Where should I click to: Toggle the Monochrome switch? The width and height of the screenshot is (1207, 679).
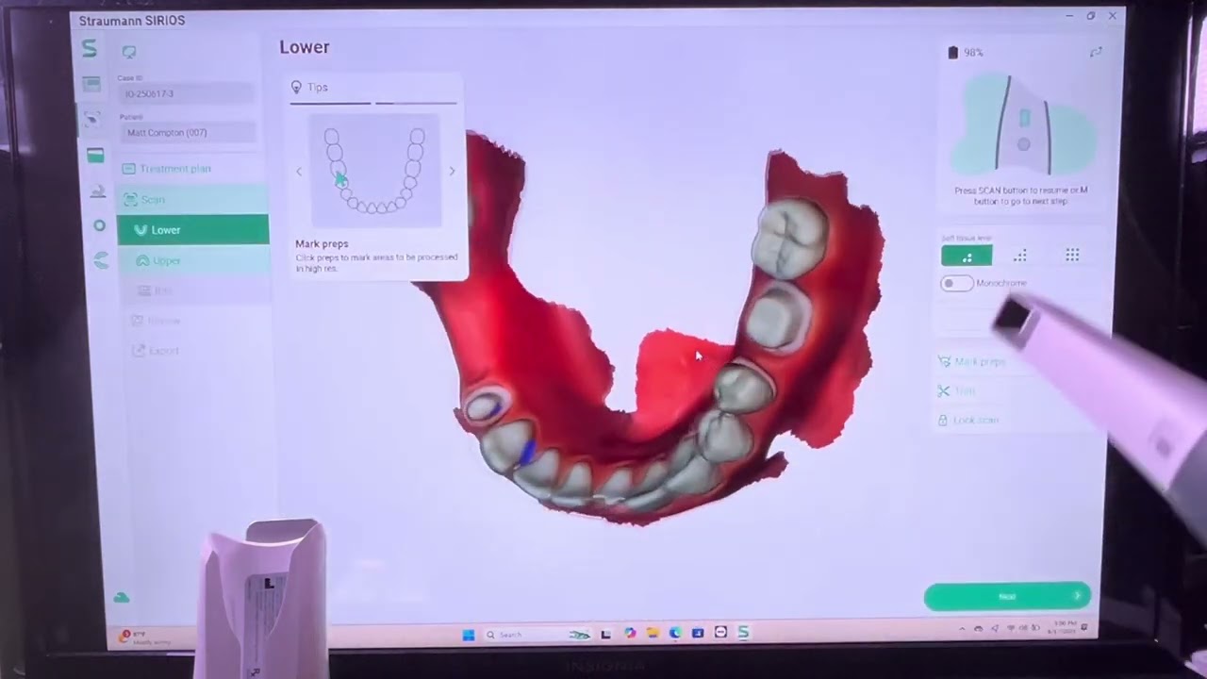[x=956, y=283]
